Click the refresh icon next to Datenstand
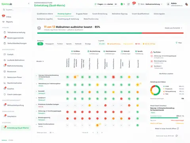Screen dimensions: 190x143 (177, 136)
